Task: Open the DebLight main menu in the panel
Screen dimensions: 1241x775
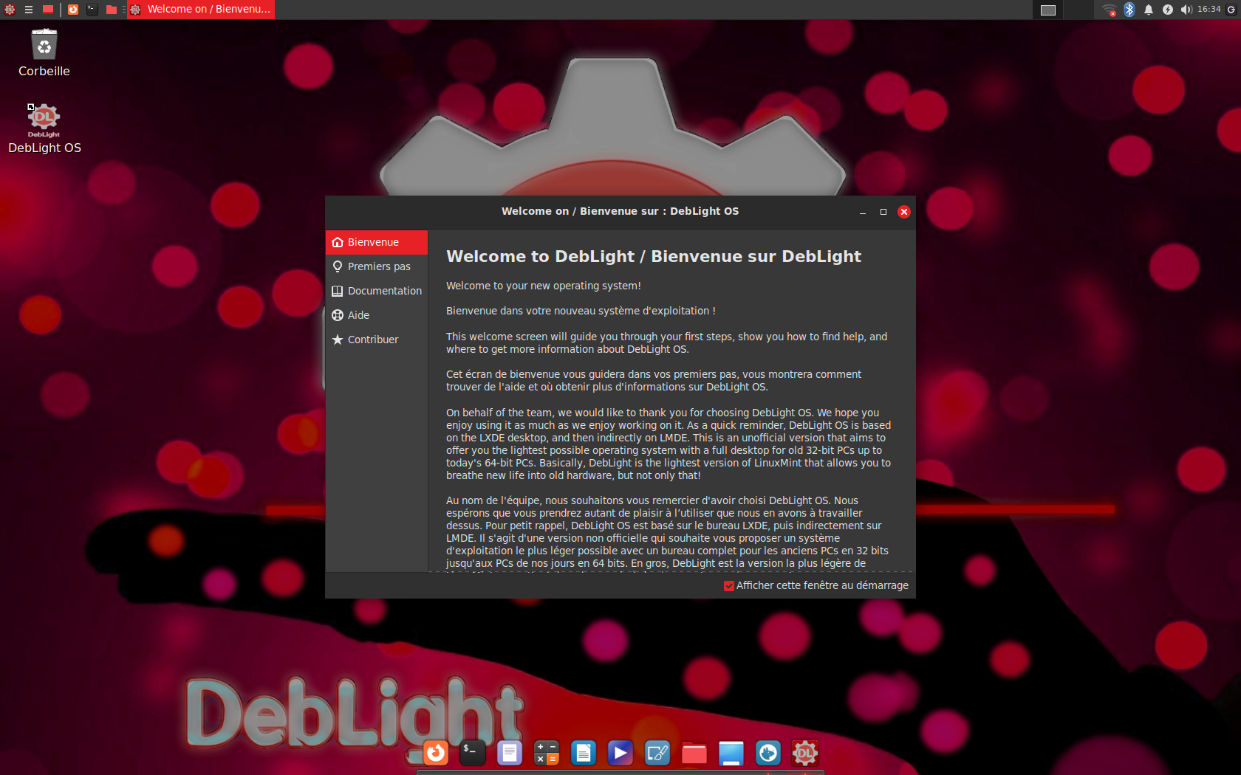Action: tap(10, 10)
